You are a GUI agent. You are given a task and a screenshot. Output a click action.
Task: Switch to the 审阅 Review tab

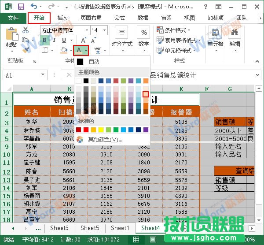click(x=166, y=18)
